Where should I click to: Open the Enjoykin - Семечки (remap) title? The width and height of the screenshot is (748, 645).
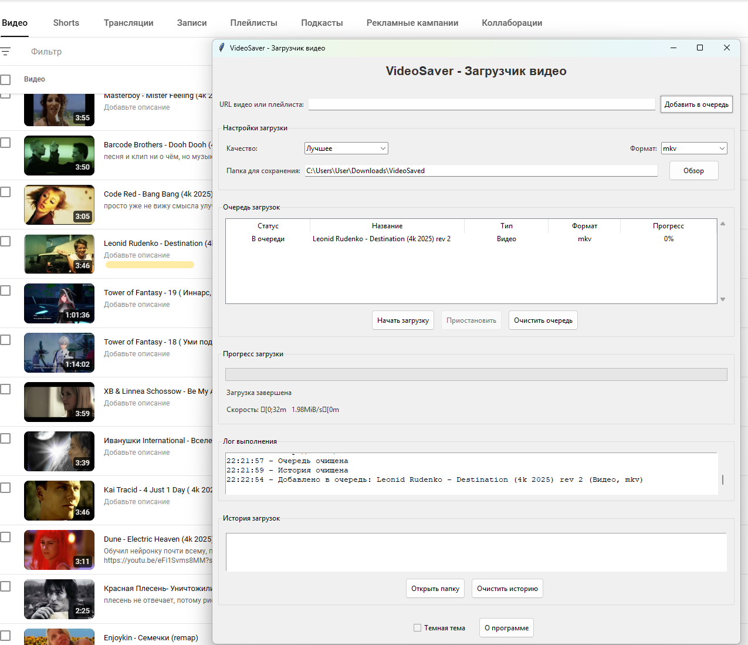(x=151, y=638)
